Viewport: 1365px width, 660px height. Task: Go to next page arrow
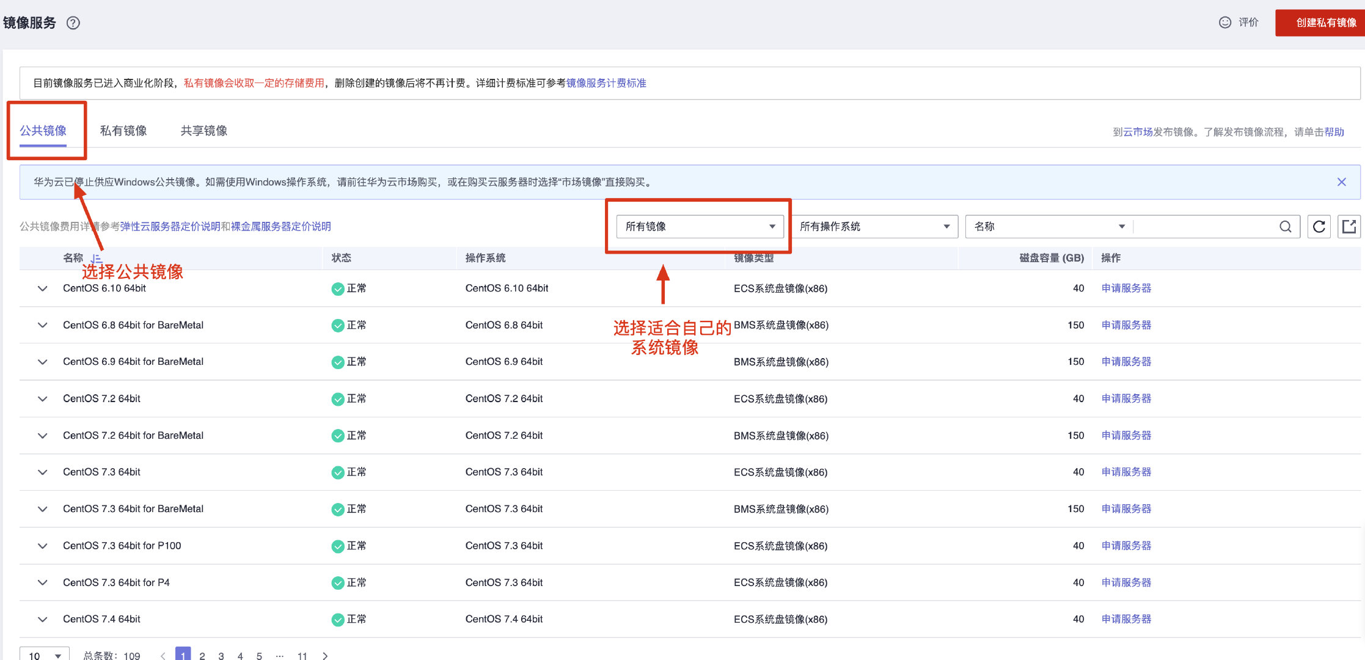pos(325,655)
